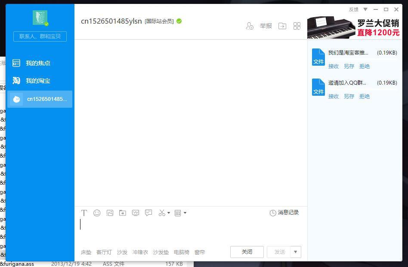Click inside the message text input area

click(x=191, y=231)
